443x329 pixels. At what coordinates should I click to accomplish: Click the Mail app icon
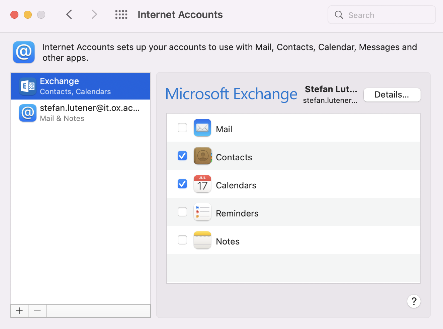coord(202,128)
